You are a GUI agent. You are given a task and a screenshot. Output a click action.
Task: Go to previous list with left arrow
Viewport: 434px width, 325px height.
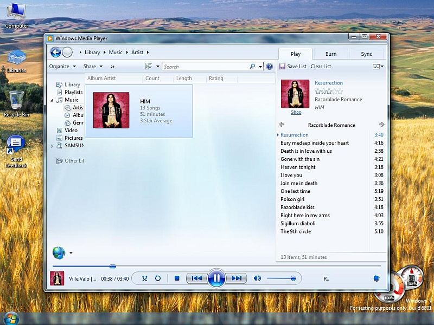pos(282,125)
